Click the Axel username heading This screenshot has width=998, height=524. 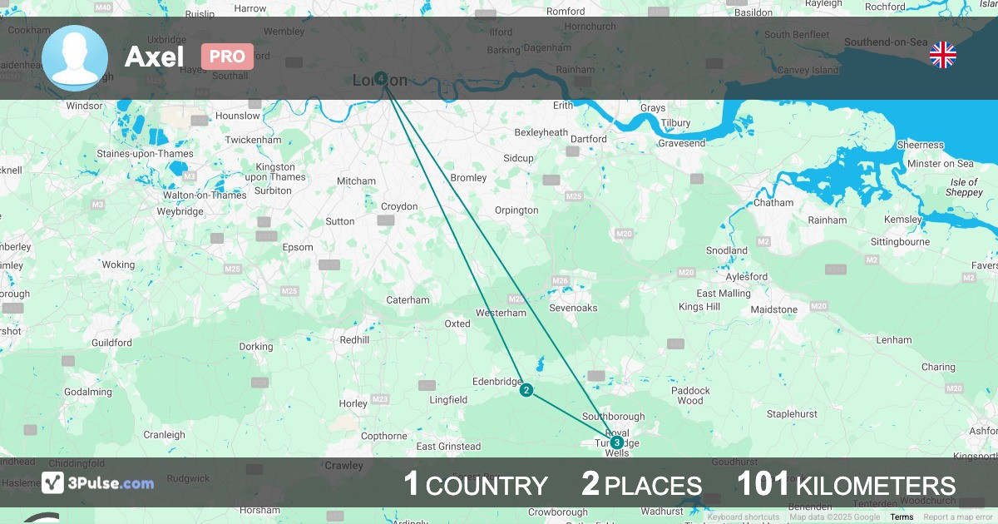(154, 57)
